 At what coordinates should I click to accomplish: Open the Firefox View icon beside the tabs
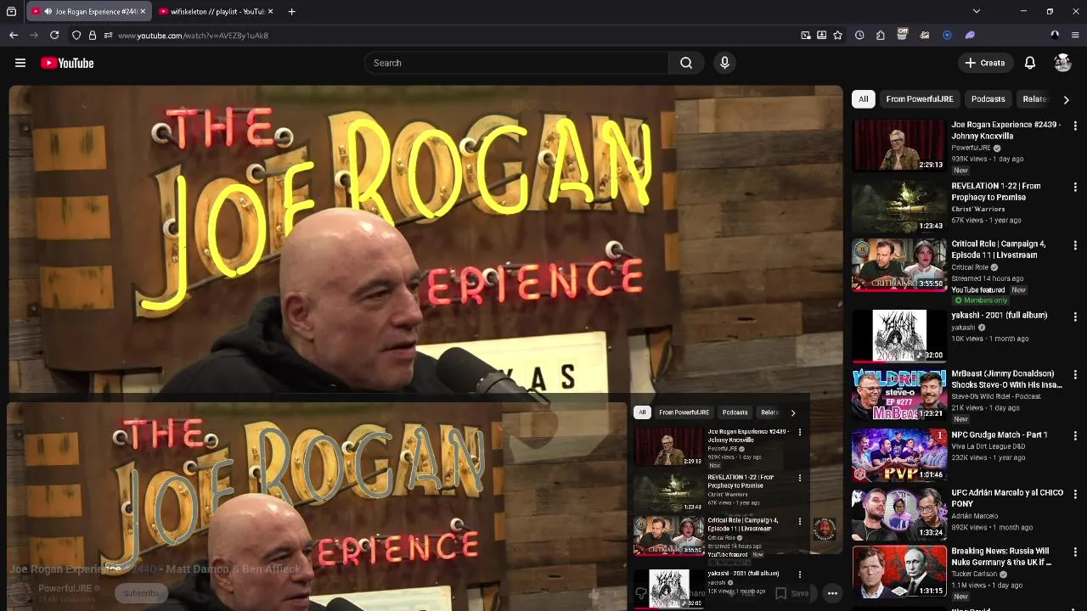pos(11,12)
